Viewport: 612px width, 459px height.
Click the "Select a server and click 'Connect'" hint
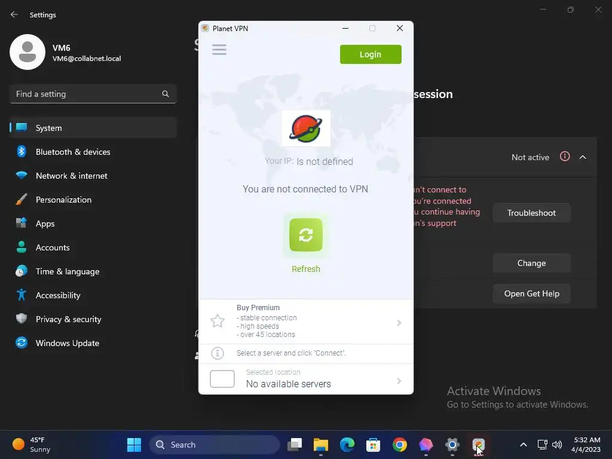(291, 353)
